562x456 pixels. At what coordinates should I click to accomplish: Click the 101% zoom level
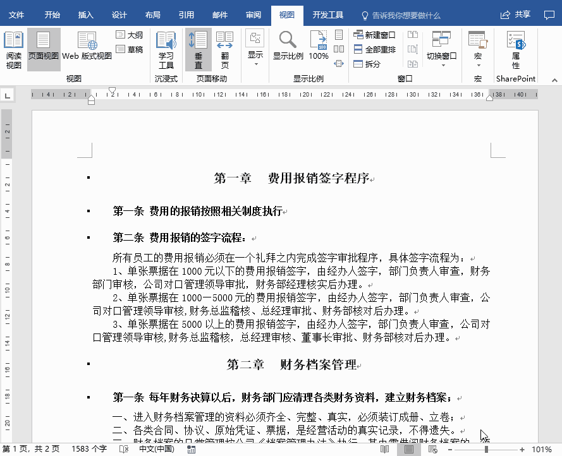point(542,449)
